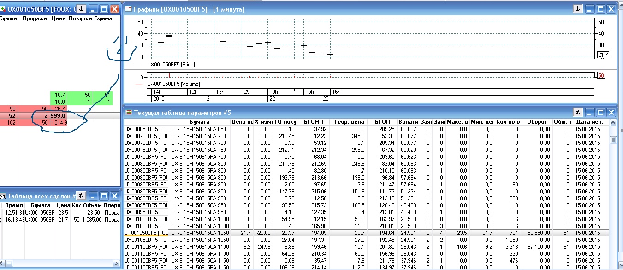Select the 1 014,9 ask price in the order book
Screen dimensions: 623x270
59,122
